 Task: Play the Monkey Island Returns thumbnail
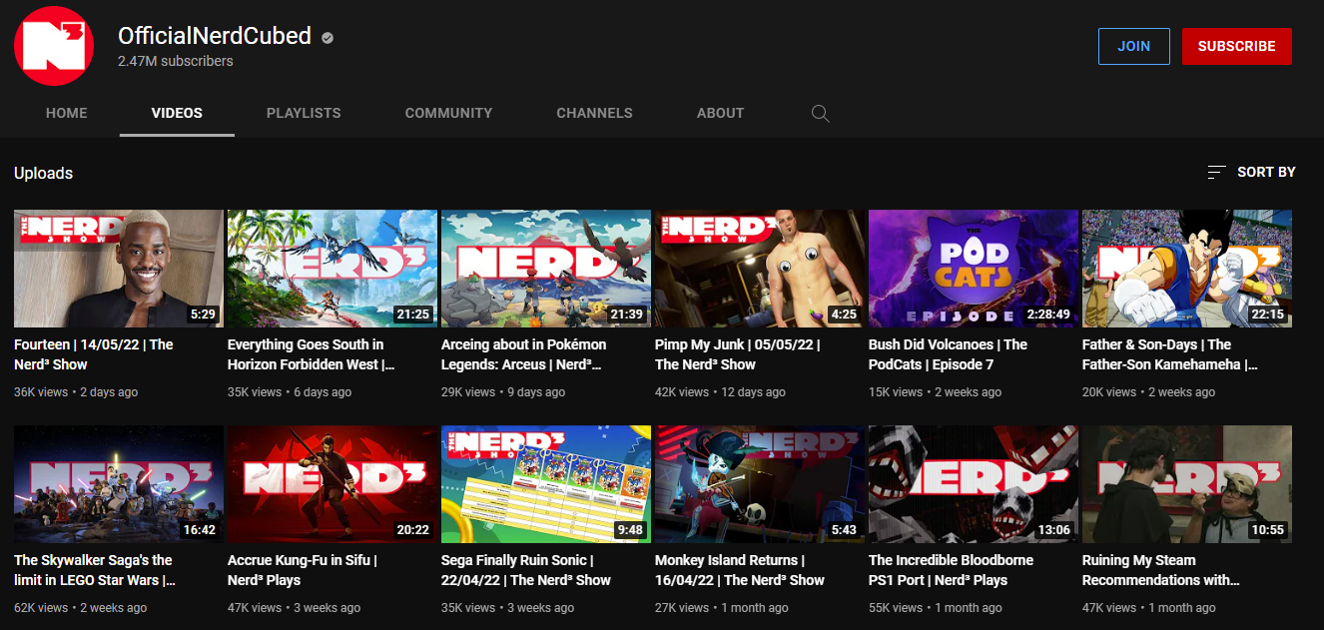pyautogui.click(x=760, y=484)
